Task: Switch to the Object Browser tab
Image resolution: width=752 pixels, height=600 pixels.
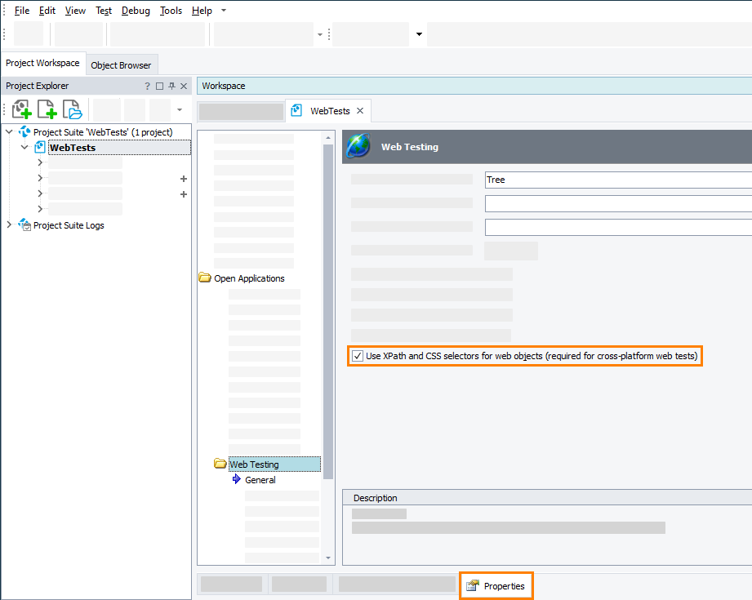Action: [121, 65]
